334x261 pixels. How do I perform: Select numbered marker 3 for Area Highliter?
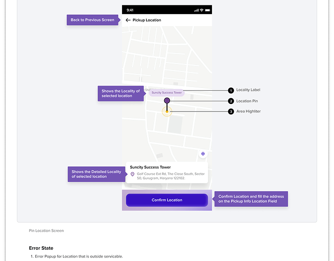pyautogui.click(x=231, y=112)
